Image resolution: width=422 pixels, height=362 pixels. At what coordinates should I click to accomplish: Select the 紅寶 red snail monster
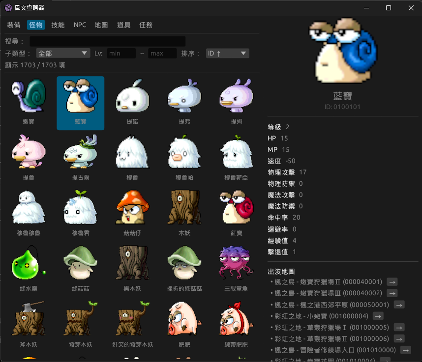(x=236, y=215)
